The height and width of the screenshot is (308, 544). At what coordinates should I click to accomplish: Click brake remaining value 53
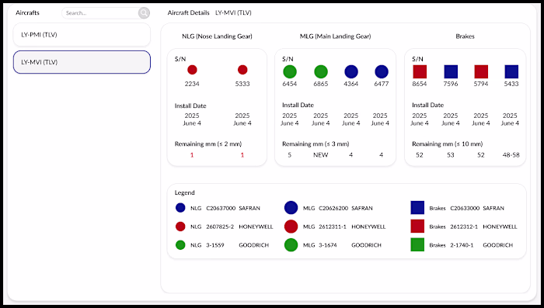click(451, 155)
